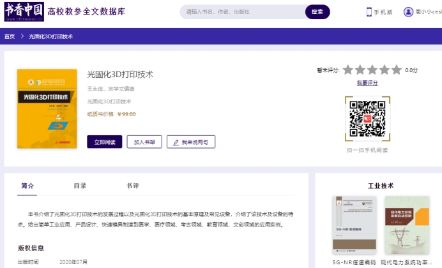The width and height of the screenshot is (442, 268).
Task: Select the fourth rating star
Action: pos(385,70)
